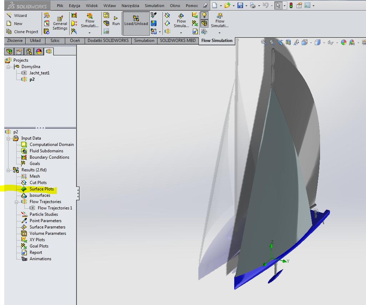Open the dropdown arrow next to Open icon
This screenshot has width=366, height=305.
[x=233, y=6]
